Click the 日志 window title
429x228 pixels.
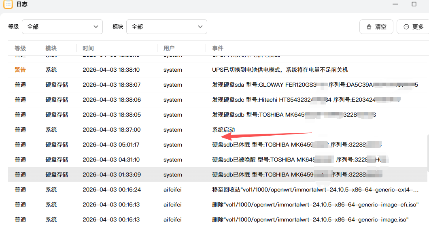pyautogui.click(x=22, y=4)
